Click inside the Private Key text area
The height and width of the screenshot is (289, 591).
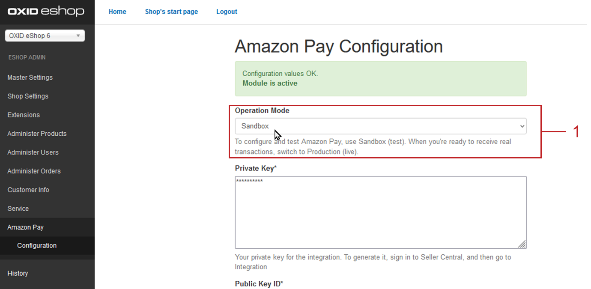pyautogui.click(x=380, y=212)
